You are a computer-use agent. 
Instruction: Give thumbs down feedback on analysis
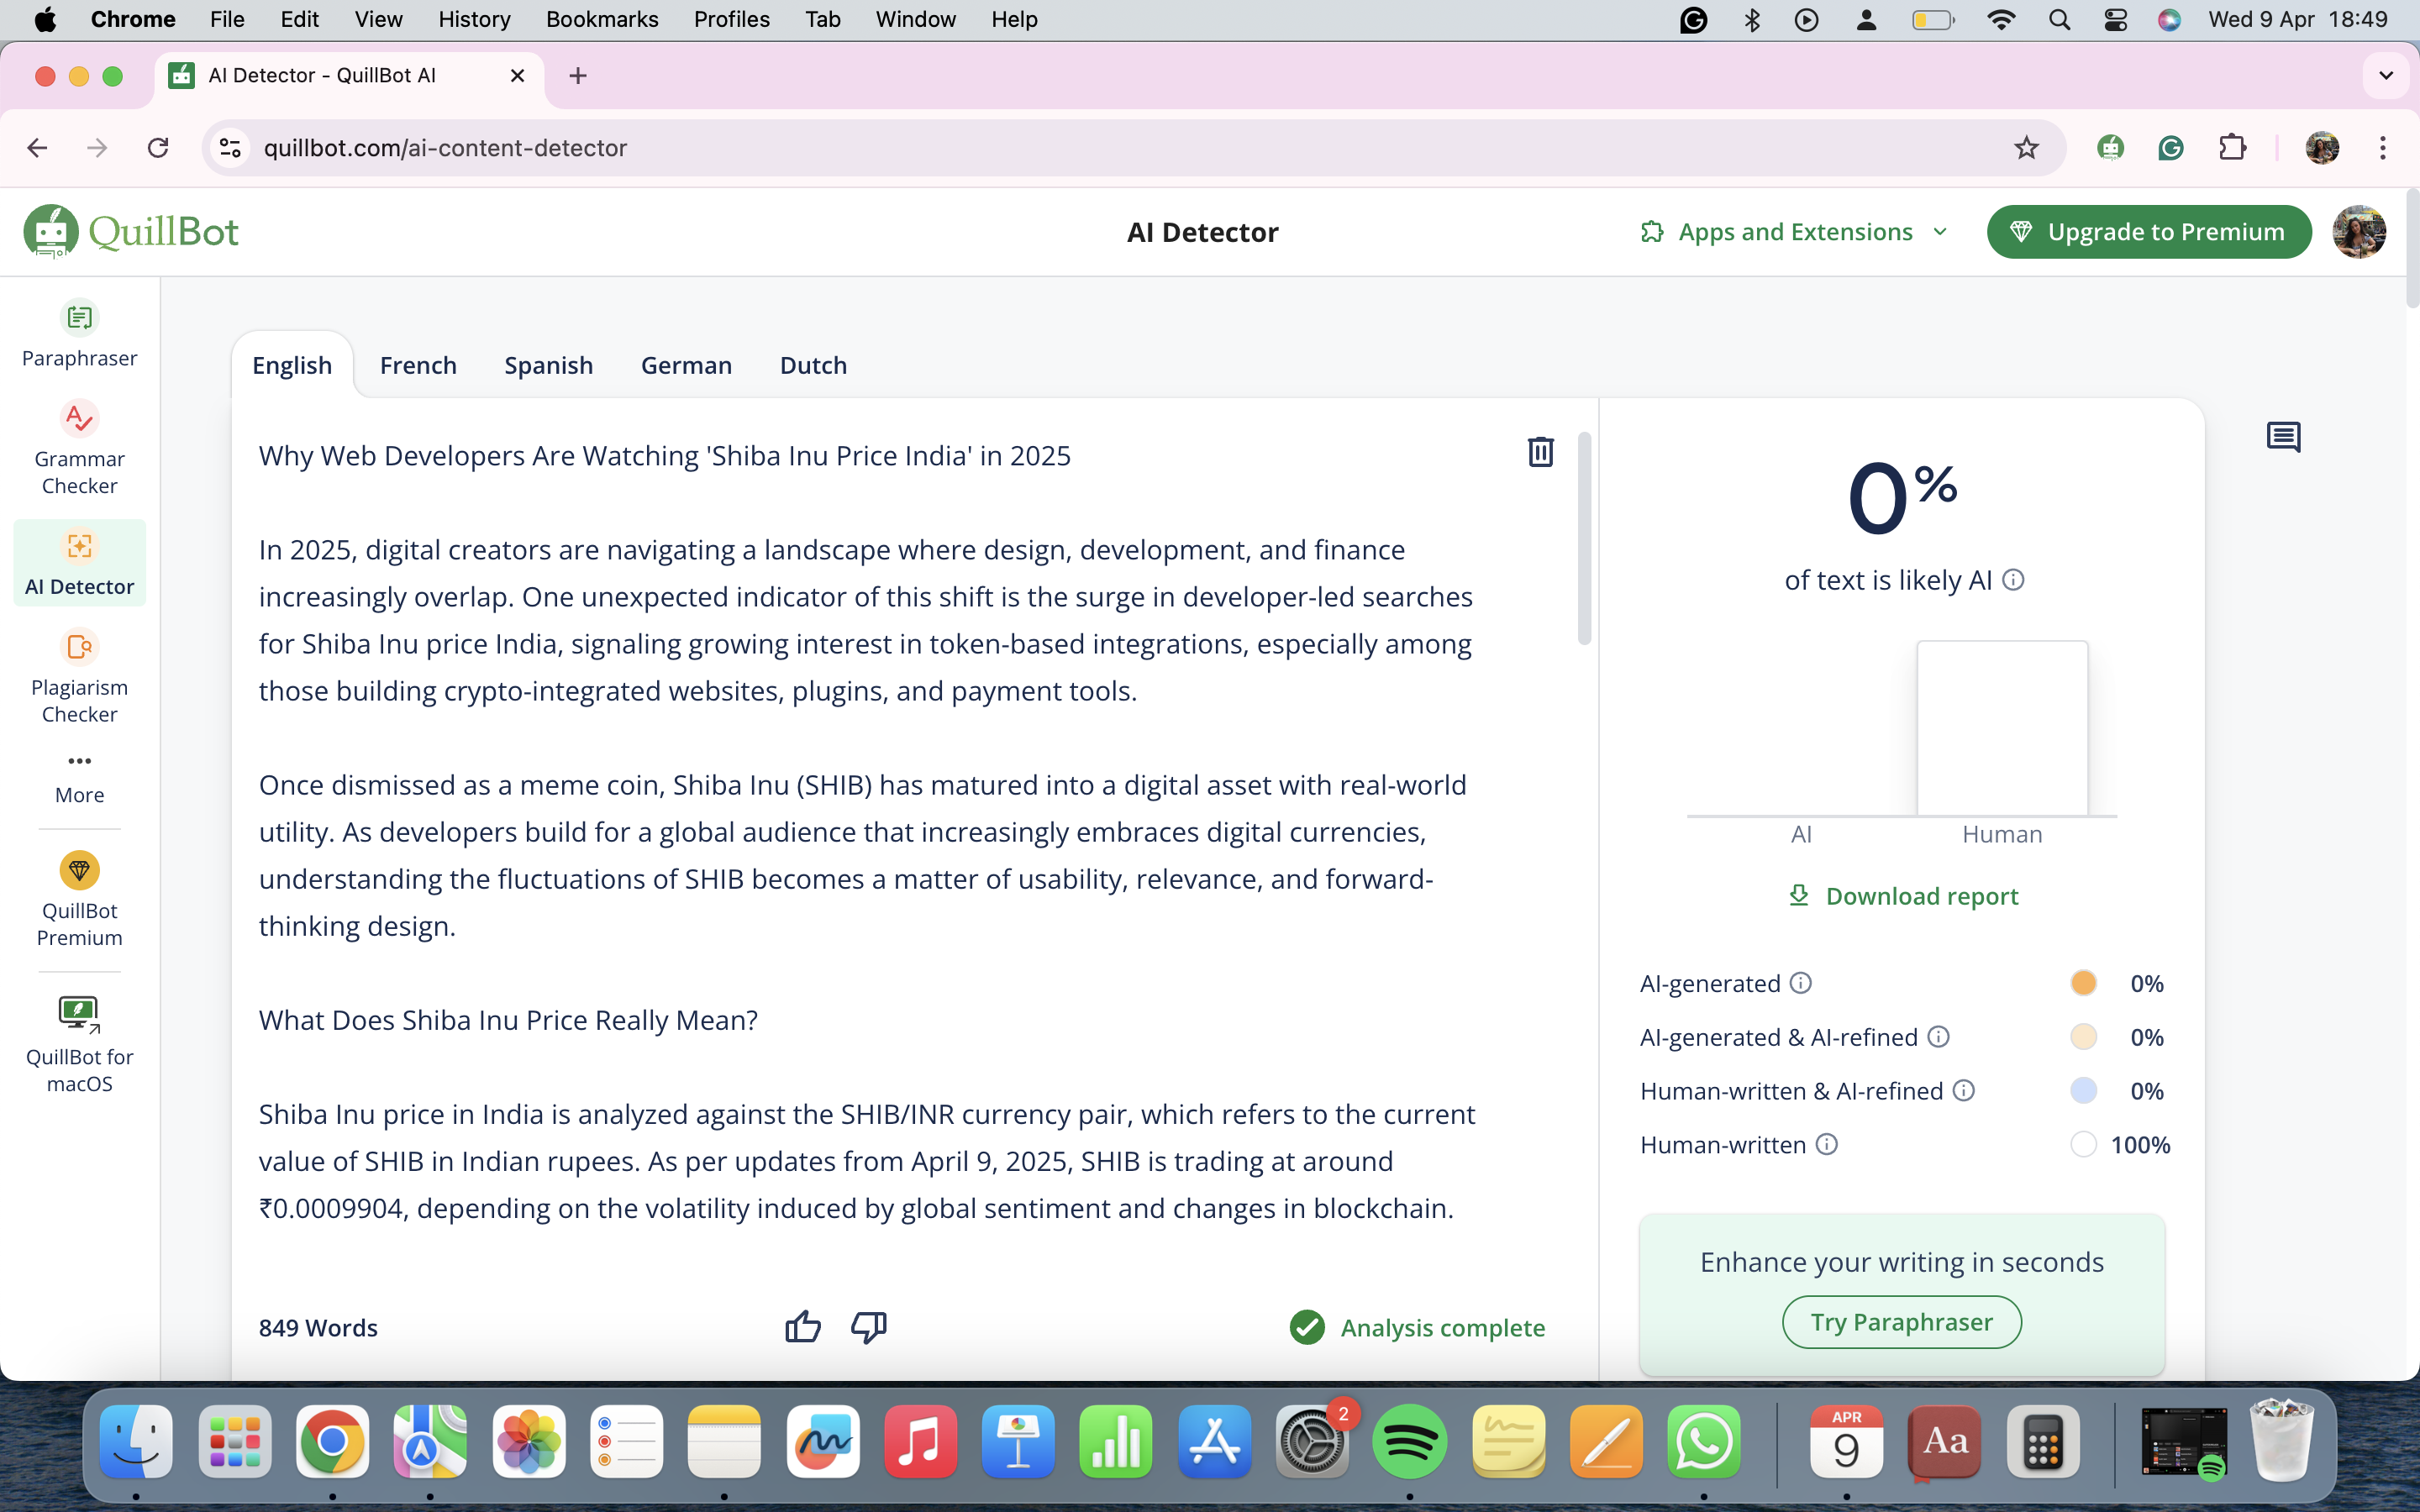[x=868, y=1327]
